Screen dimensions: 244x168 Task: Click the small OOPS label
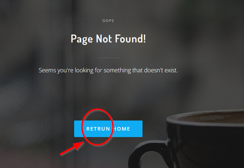pyautogui.click(x=108, y=21)
